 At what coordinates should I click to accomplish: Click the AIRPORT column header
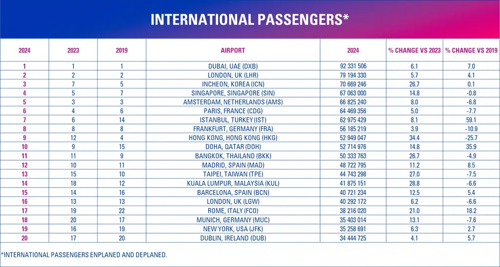233,50
